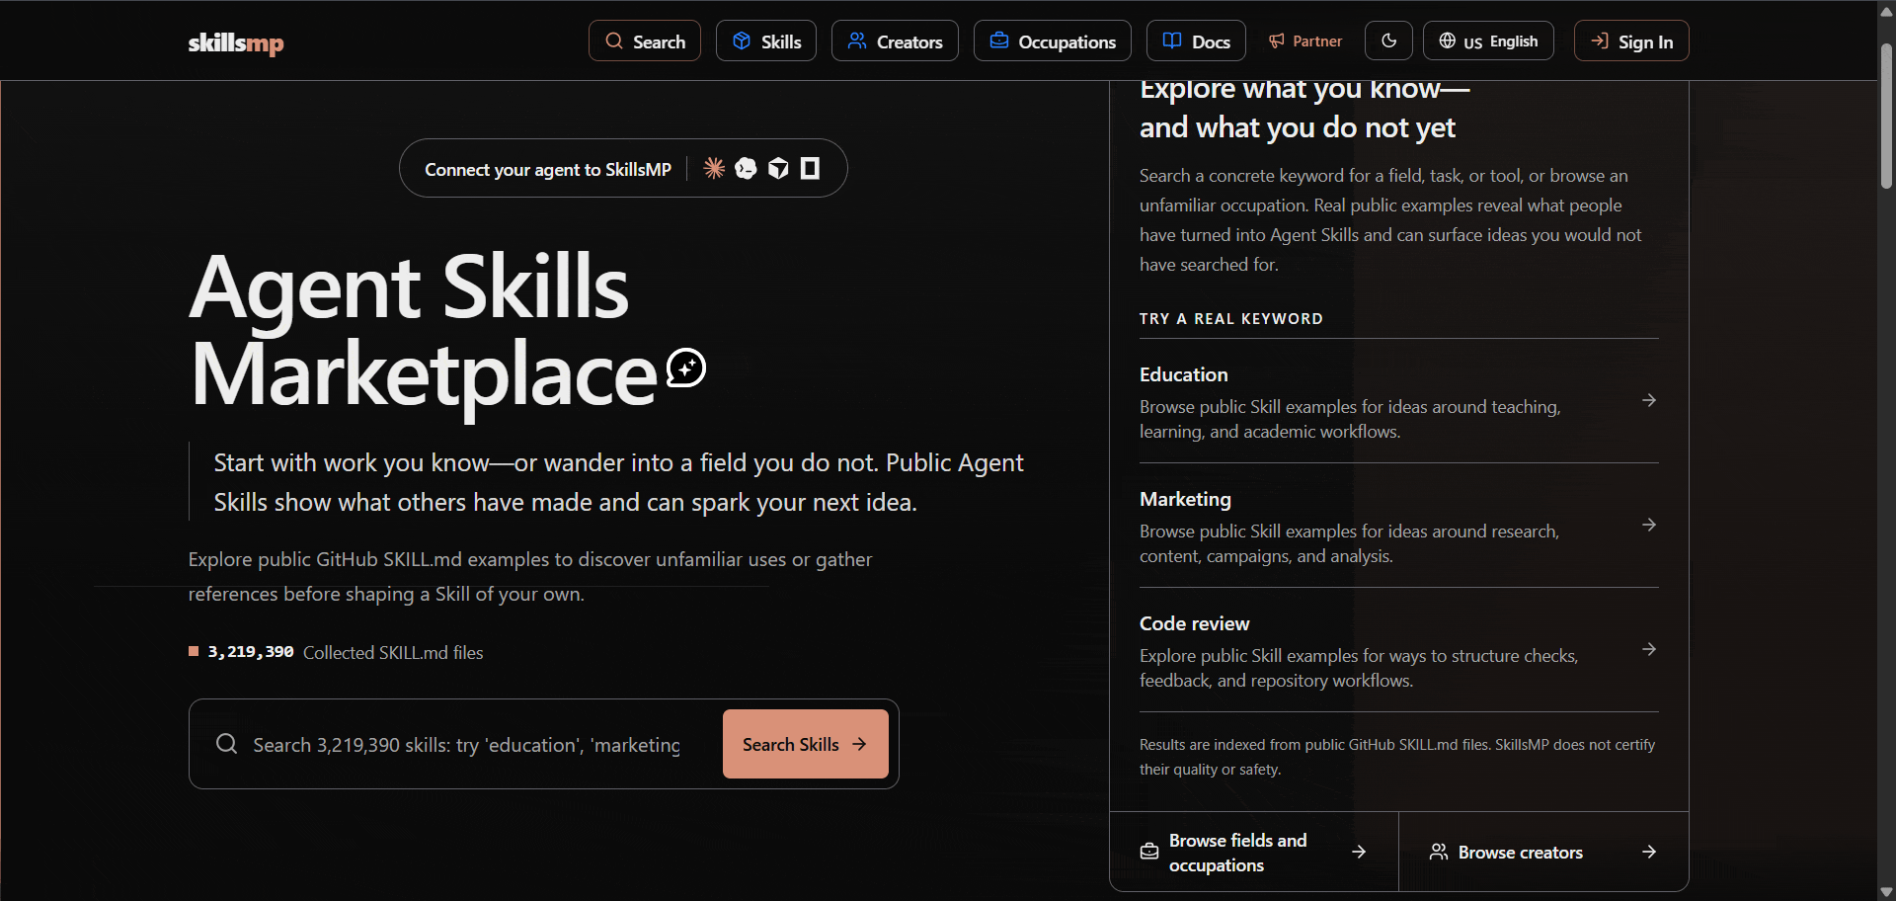Toggle dark mode moon button
1896x901 pixels.
pos(1388,41)
